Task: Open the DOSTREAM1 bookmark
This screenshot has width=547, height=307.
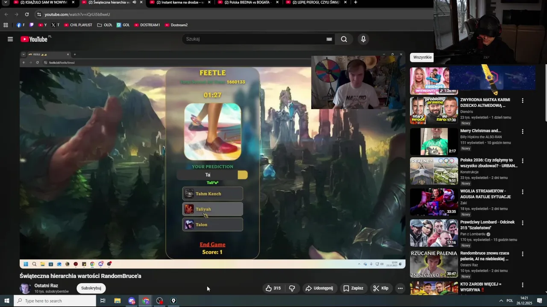Action: [147, 25]
